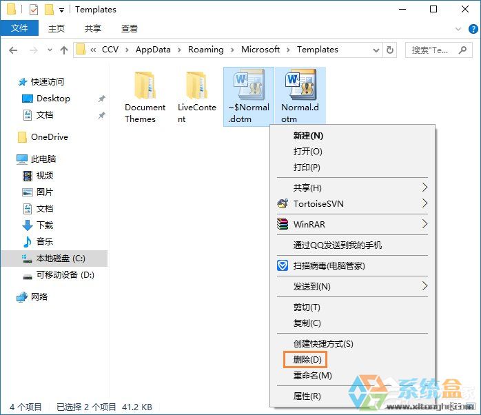
Task: Click the New Folder quick access icon
Action: coord(49,10)
